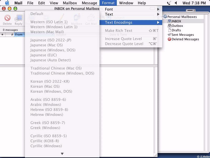Select Korean (Windows, DOS) encoding

pyautogui.click(x=62, y=91)
